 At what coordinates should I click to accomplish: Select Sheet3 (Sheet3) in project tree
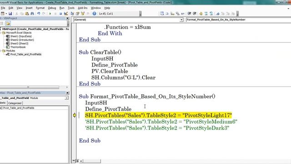pyautogui.click(x=19, y=44)
